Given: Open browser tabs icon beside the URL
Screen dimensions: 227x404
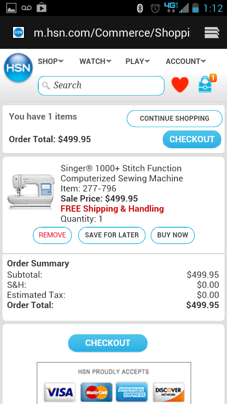Looking at the screenshot, I should coord(212,33).
